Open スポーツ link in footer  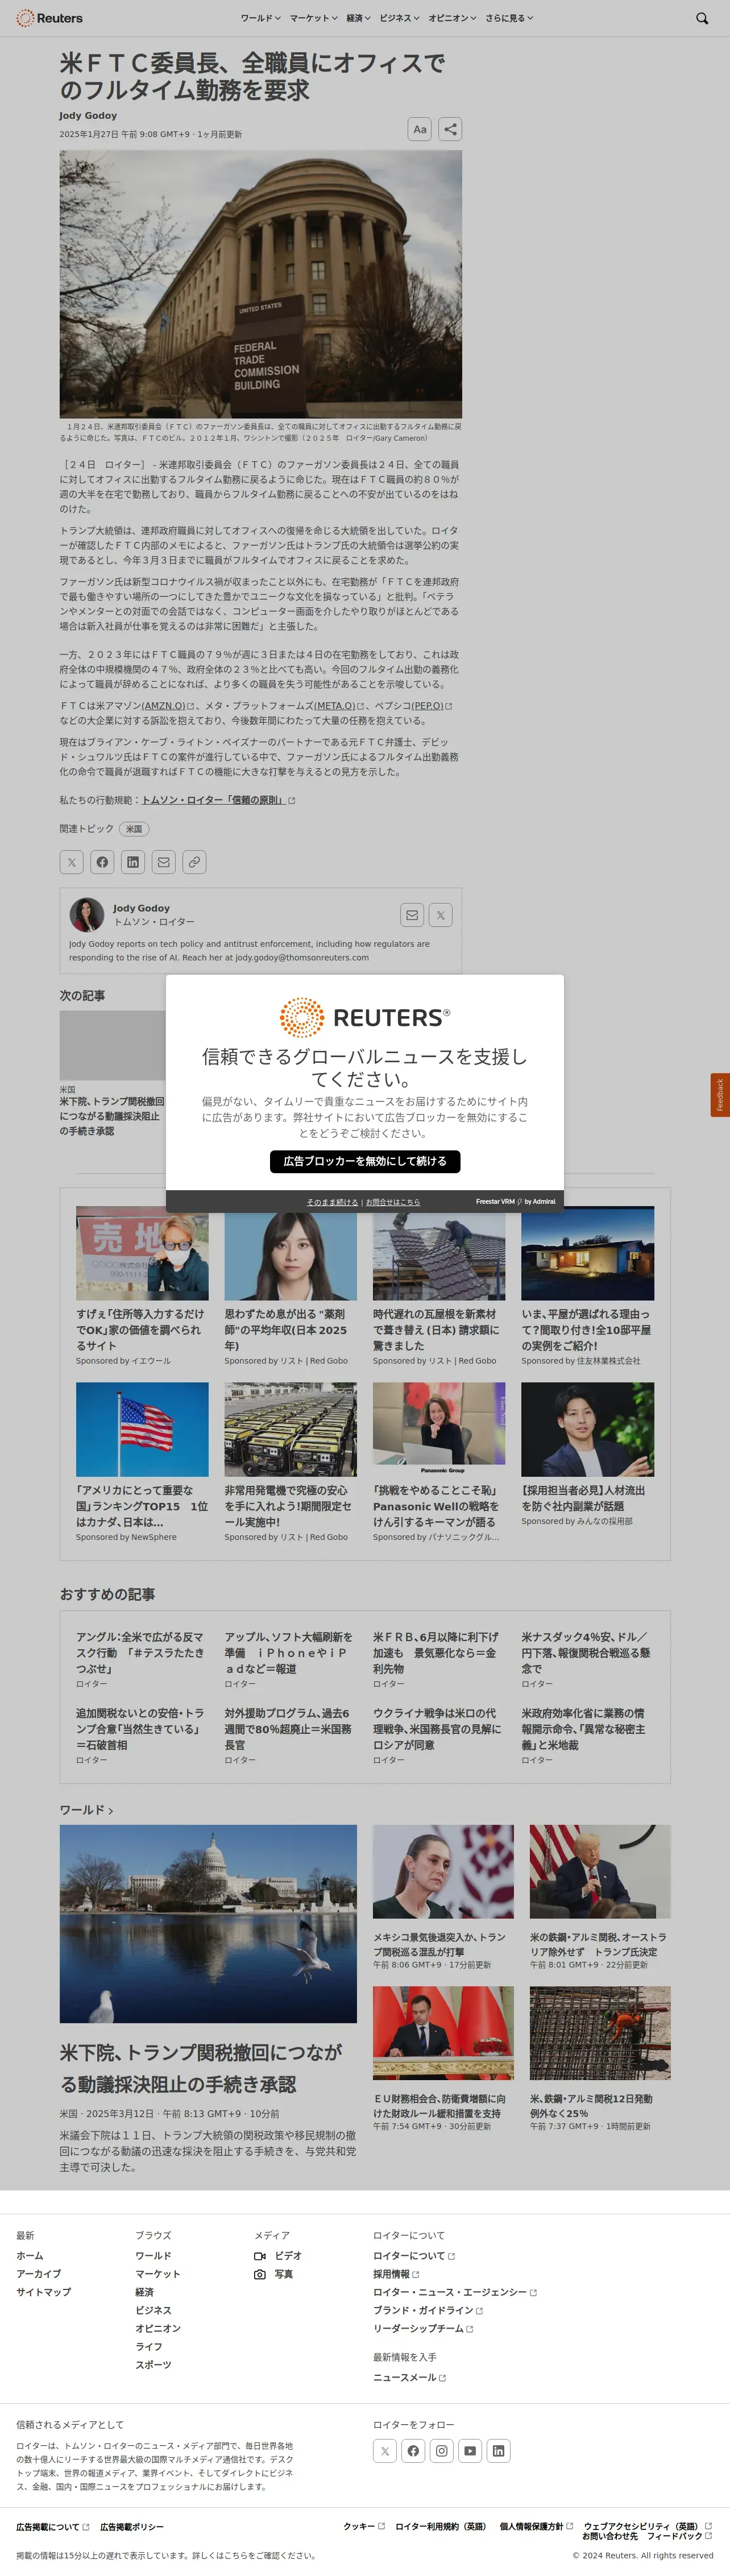click(x=154, y=2365)
